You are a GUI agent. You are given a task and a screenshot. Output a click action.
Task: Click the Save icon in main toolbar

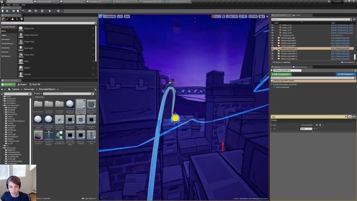pos(2,11)
